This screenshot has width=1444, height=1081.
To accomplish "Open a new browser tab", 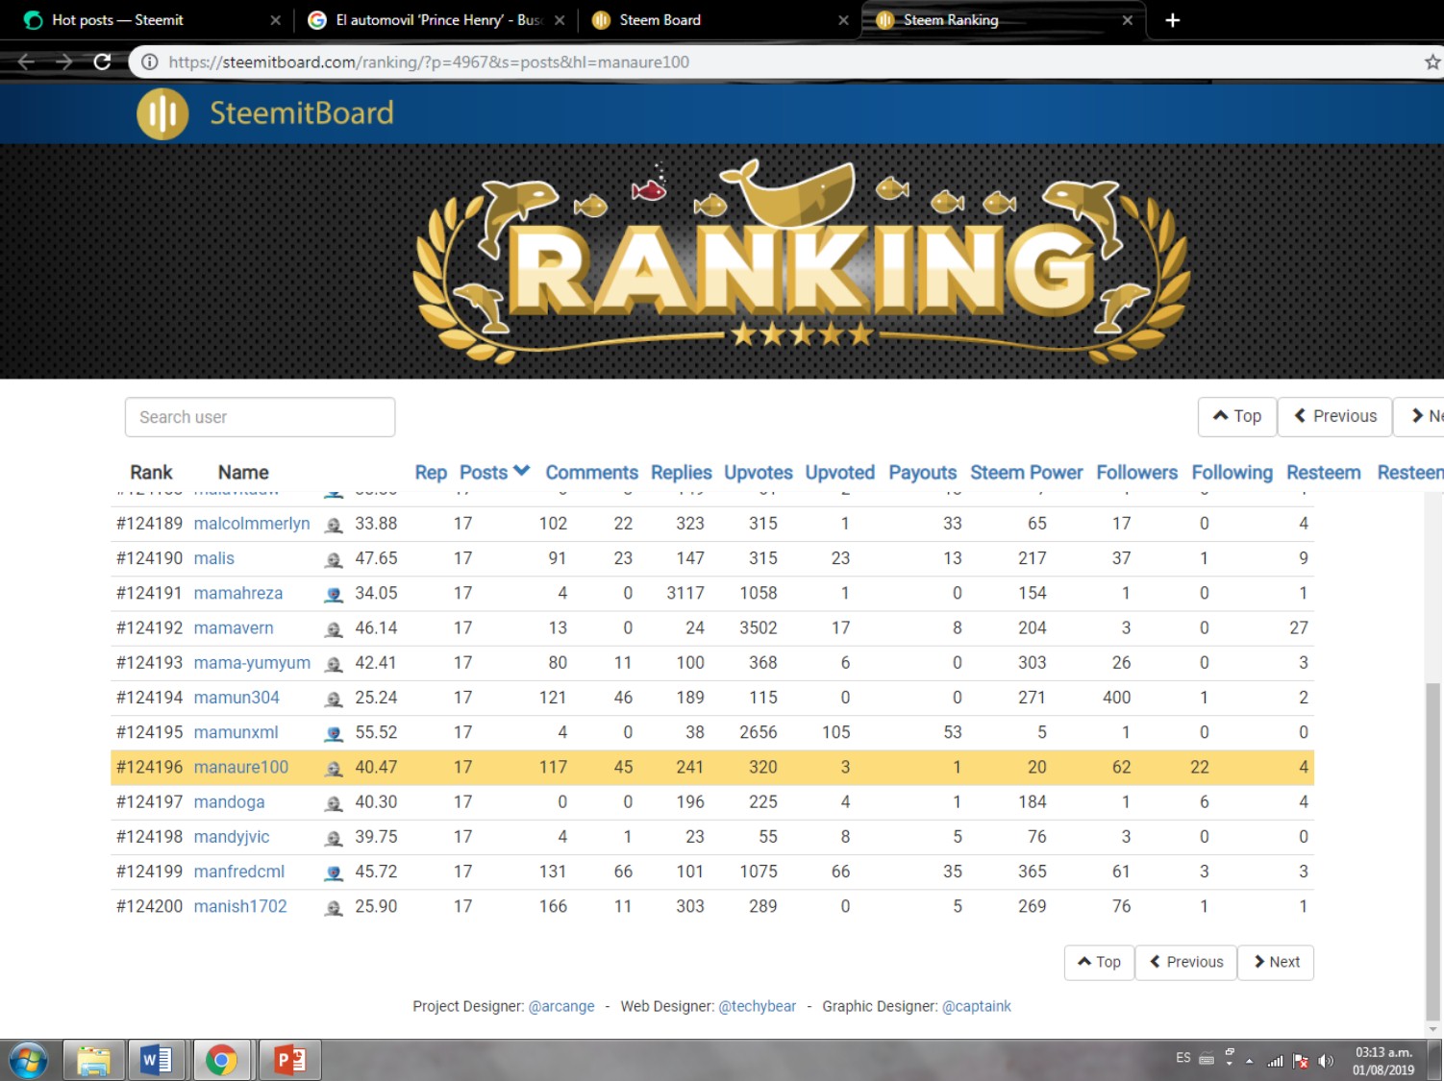I will (x=1172, y=20).
